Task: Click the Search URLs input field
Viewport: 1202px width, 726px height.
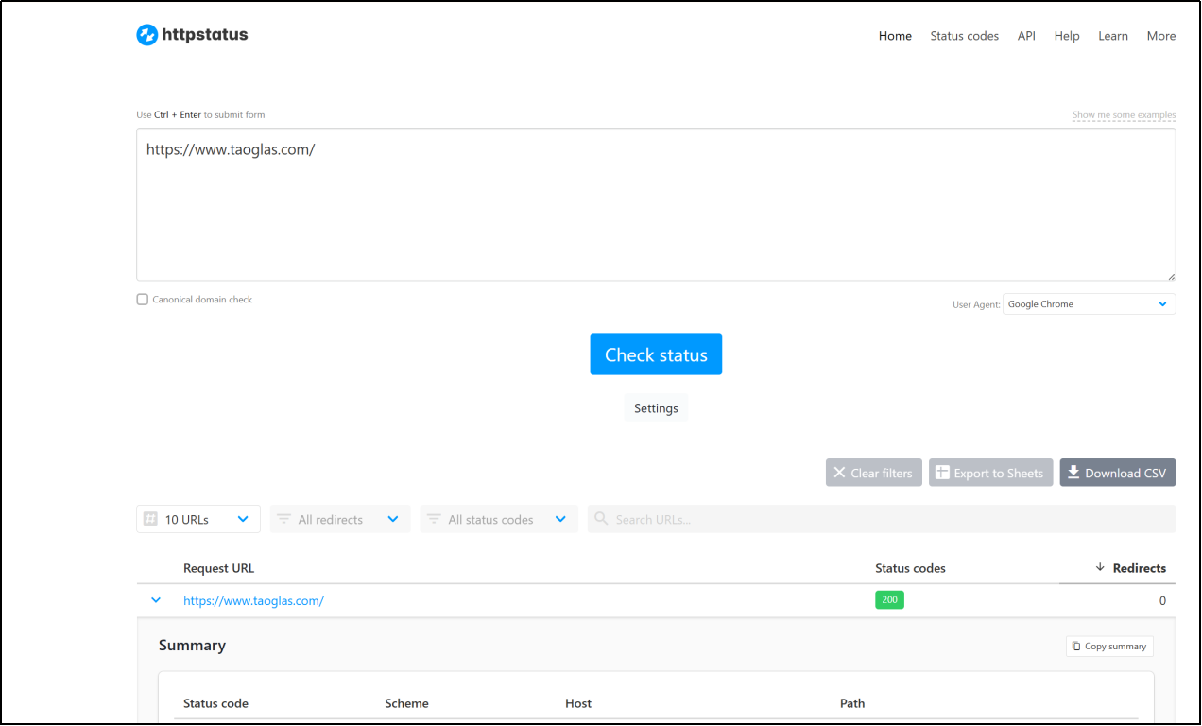Action: 882,519
